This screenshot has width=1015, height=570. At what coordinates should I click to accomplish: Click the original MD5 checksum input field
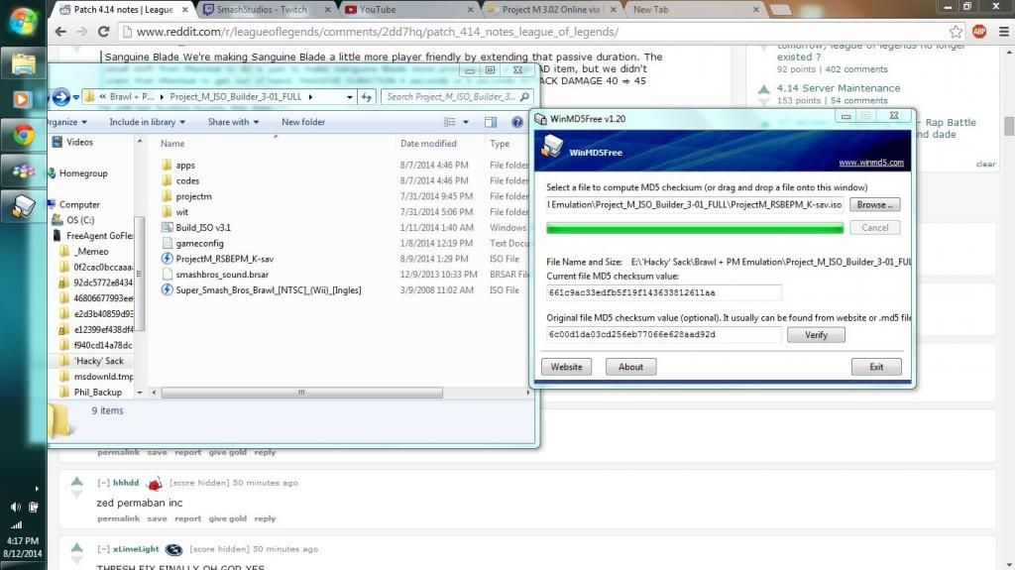[663, 335]
